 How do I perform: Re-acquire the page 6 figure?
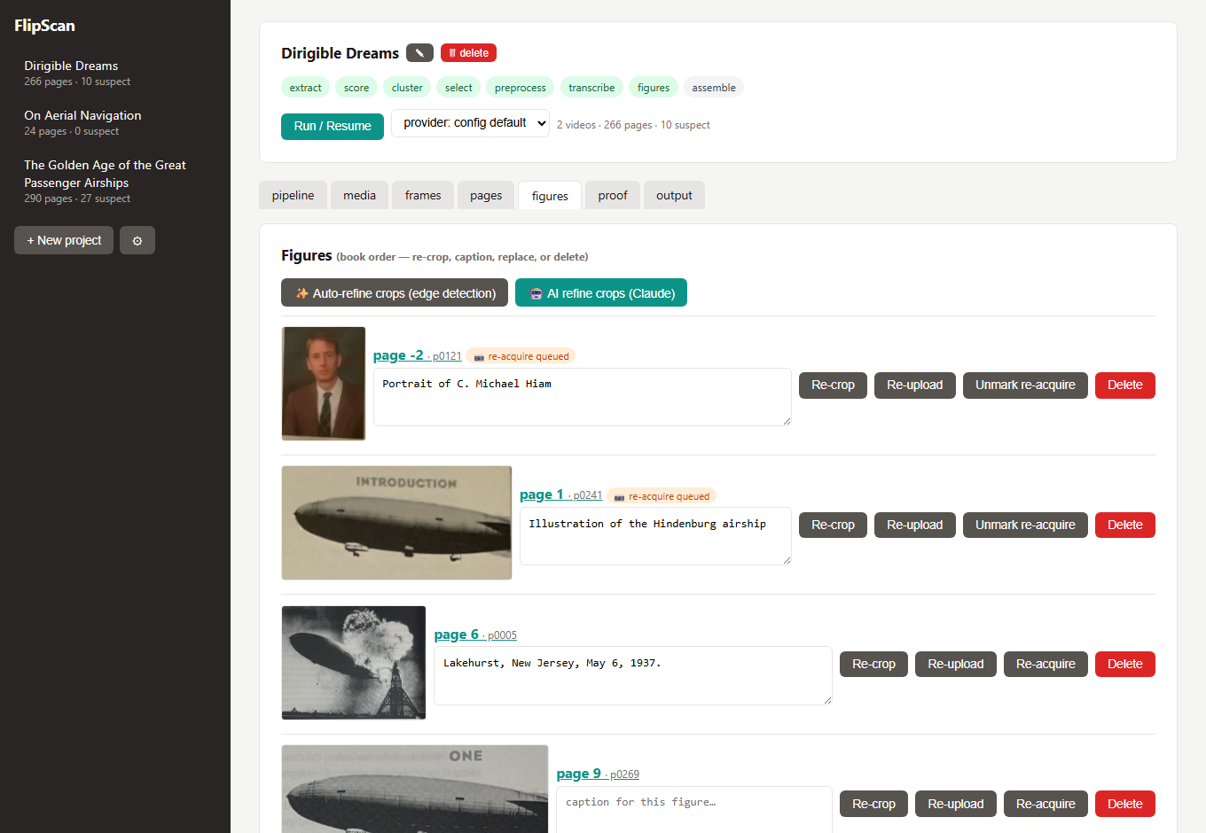[x=1045, y=665]
